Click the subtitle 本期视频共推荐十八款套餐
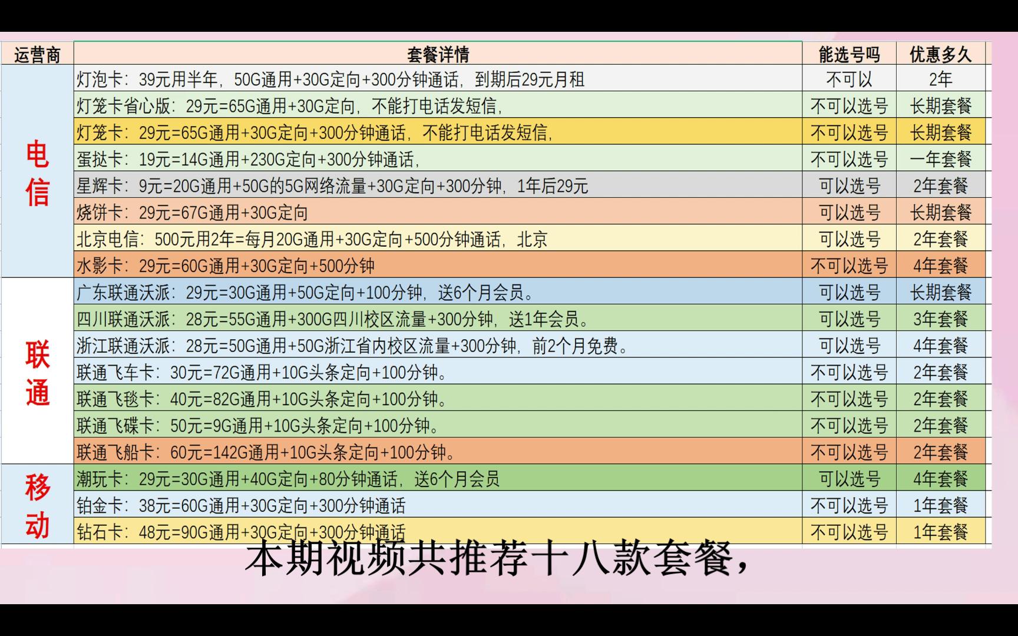This screenshot has width=1018, height=636. coord(497,559)
